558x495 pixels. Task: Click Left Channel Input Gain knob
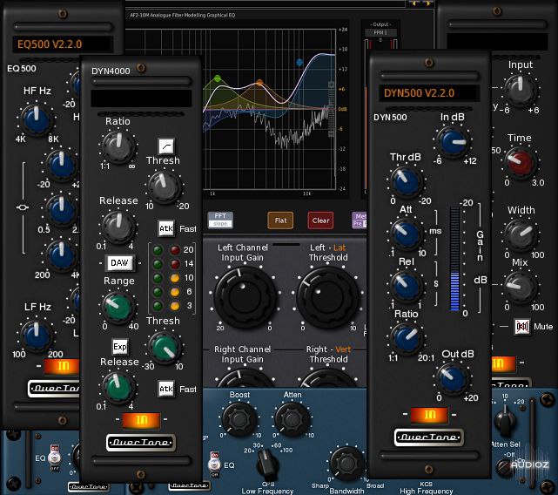[x=245, y=295]
